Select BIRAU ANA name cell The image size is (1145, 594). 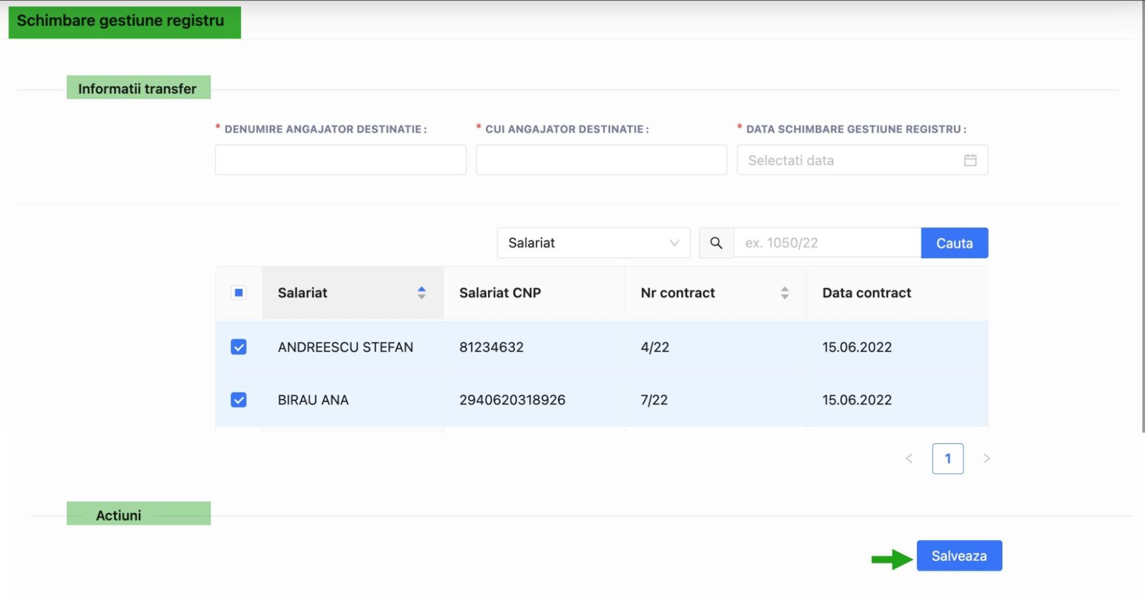(313, 400)
